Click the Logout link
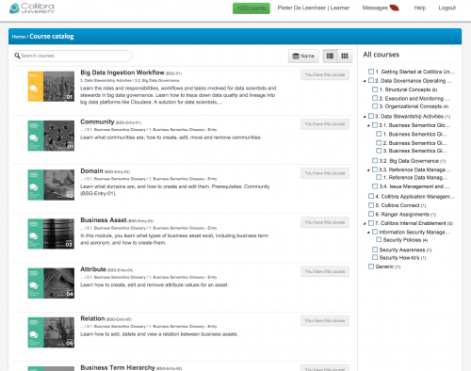Screen dimensions: 471x371 point(447,8)
